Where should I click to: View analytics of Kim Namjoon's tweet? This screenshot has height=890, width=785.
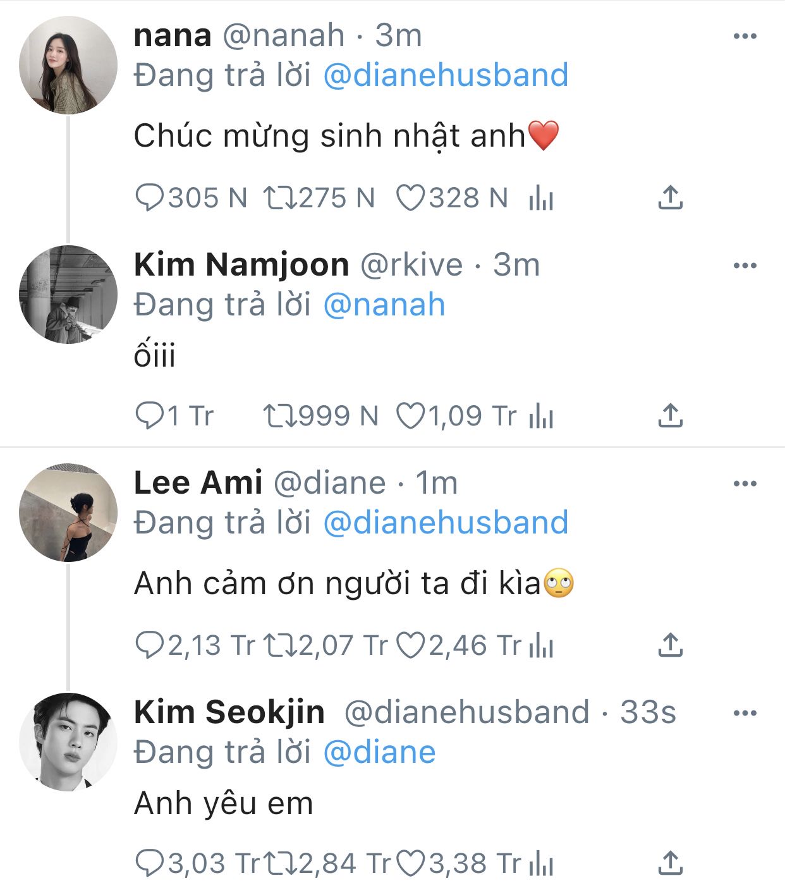(x=541, y=416)
